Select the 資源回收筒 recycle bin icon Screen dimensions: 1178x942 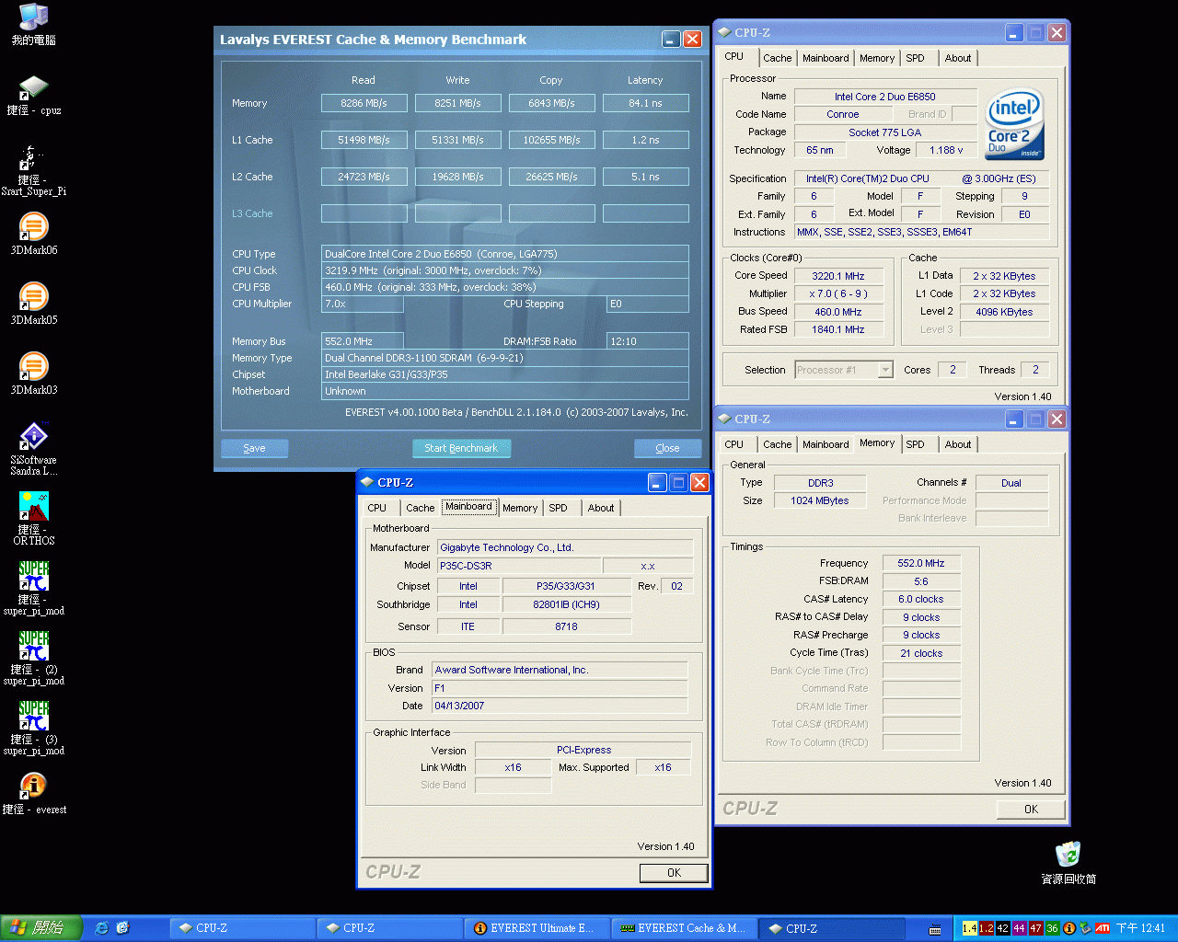[x=1068, y=863]
